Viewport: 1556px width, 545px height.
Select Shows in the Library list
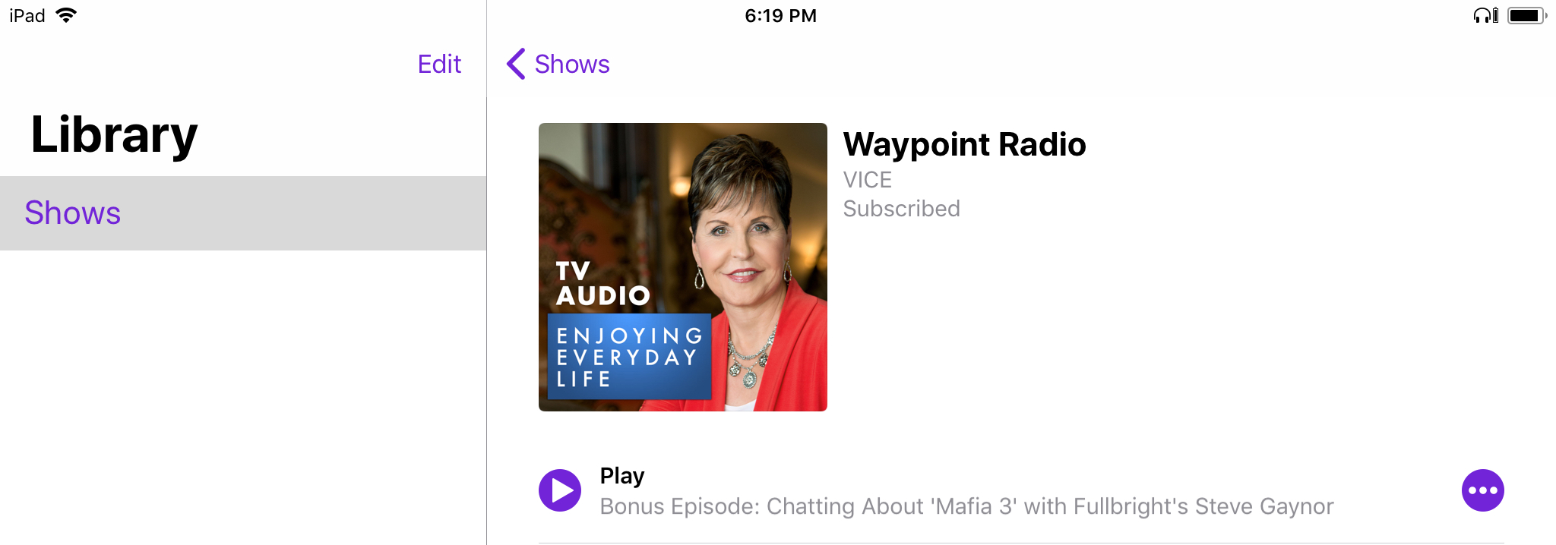243,213
